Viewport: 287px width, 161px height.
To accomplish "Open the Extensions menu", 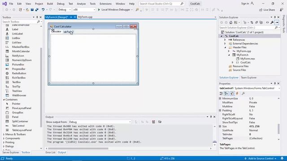I will [105, 4].
